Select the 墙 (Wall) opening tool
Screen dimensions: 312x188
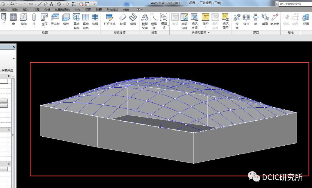click(x=256, y=19)
